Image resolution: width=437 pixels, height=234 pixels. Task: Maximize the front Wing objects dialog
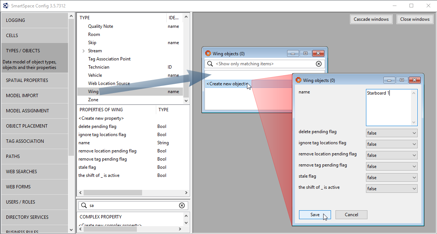coord(402,80)
